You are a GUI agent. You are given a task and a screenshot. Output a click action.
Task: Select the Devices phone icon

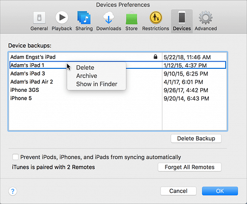[182, 18]
